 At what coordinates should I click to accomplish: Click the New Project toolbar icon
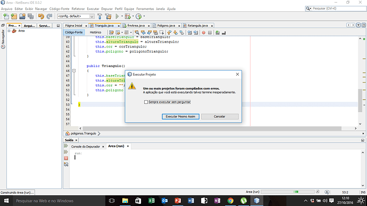14,17
